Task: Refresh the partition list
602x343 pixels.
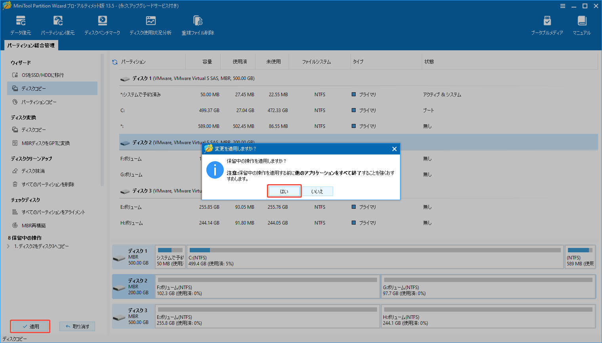Action: tap(114, 61)
